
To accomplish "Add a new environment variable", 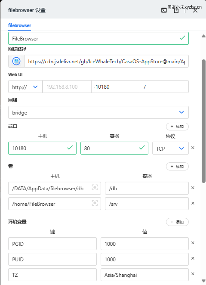I will click(177, 222).
